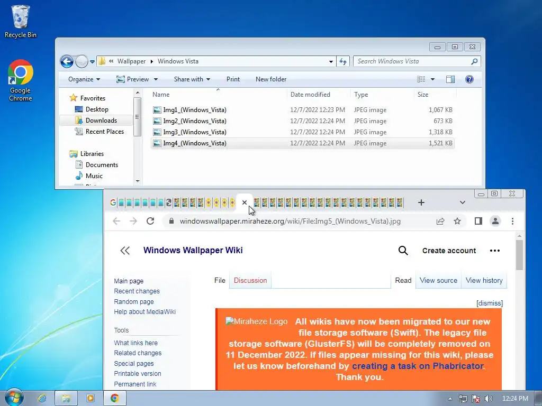Click Create account
Screen dimensions: 542x406
pyautogui.click(x=449, y=251)
